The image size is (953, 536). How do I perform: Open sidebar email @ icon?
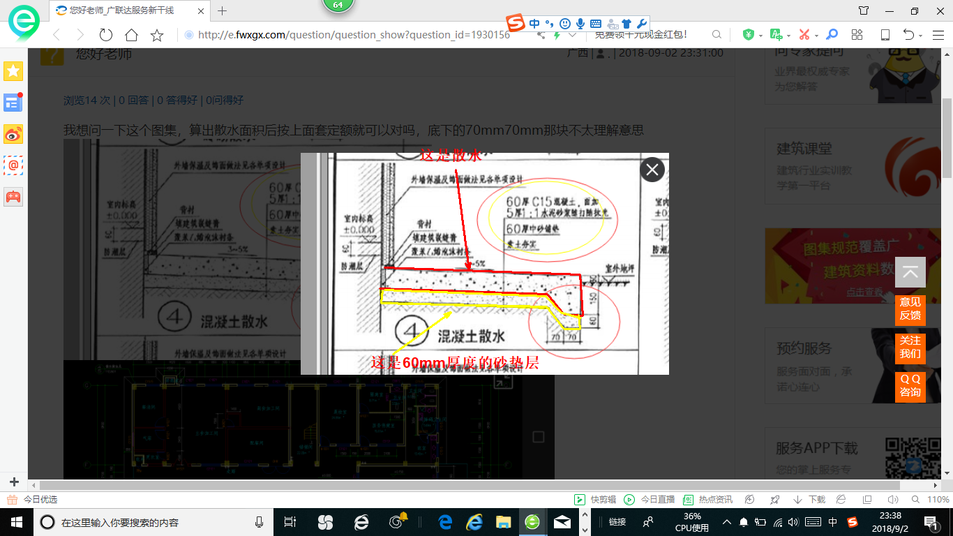pyautogui.click(x=13, y=165)
